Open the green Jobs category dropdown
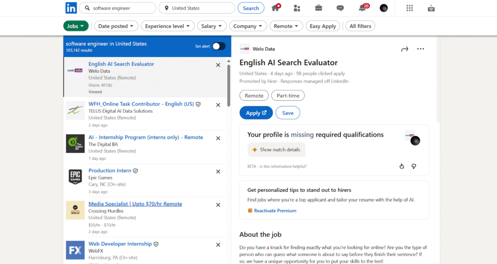The width and height of the screenshot is (497, 264). [76, 26]
